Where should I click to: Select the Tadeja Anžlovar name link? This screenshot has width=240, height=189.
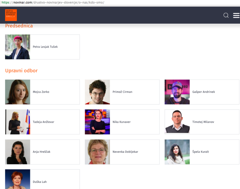(x=43, y=122)
